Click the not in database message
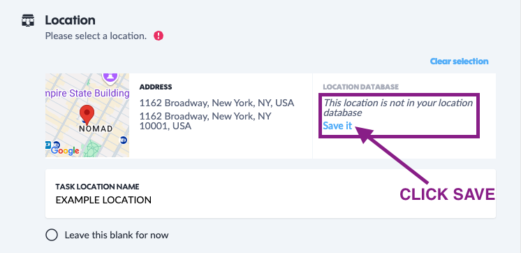Screen dimensions: 521x253 [398, 108]
